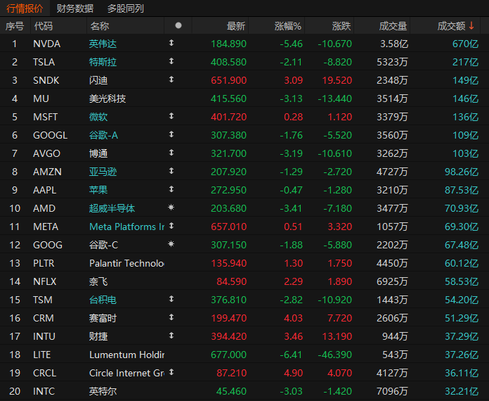The width and height of the screenshot is (489, 401).
Task: Click the NVDA ticker code
Action: 47,44
